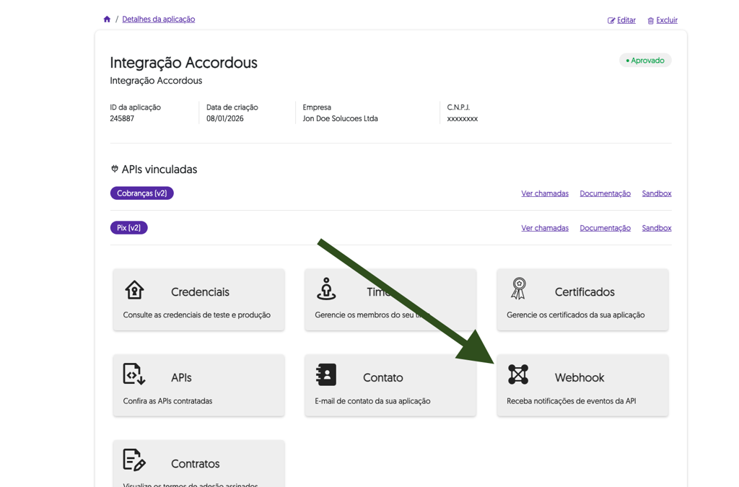739x487 pixels.
Task: Click 'E-mail de contato da sua aplicação'
Action: [372, 401]
